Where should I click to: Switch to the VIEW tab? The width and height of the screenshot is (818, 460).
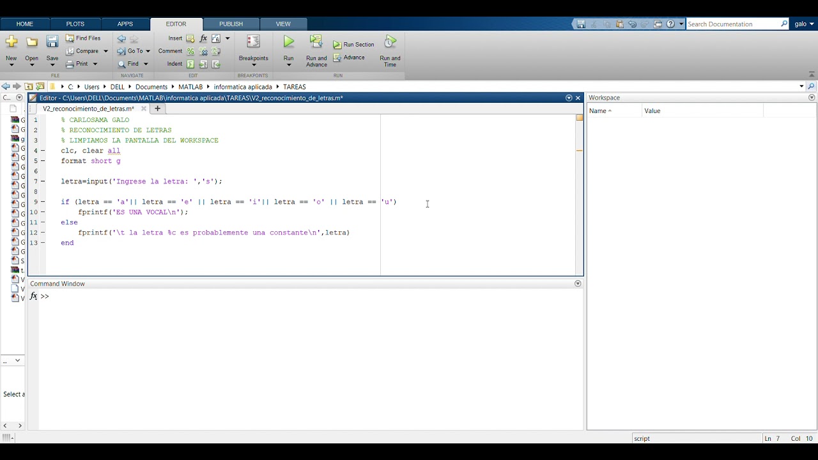[283, 24]
